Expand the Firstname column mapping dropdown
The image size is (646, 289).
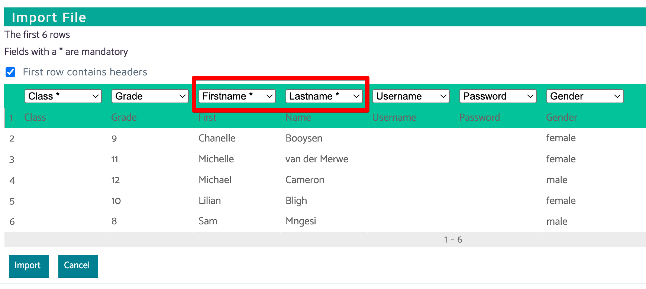pyautogui.click(x=237, y=96)
